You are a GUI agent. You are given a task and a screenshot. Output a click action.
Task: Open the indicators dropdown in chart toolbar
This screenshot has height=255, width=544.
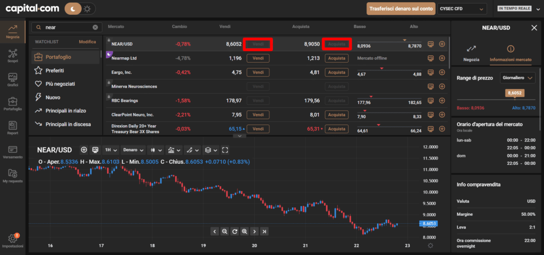pyautogui.click(x=174, y=150)
